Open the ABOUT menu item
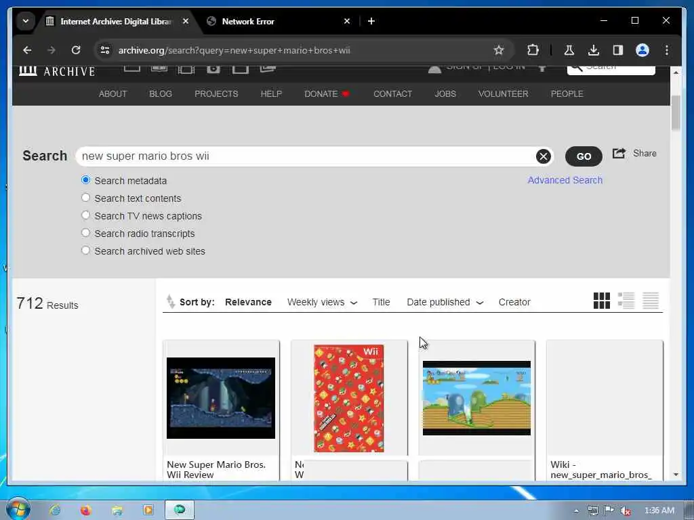The width and height of the screenshot is (694, 520). tap(113, 93)
